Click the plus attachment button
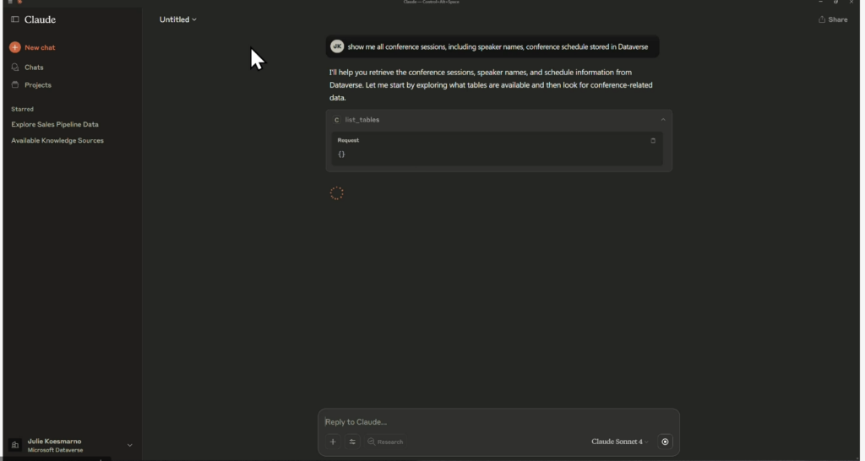 click(x=333, y=442)
